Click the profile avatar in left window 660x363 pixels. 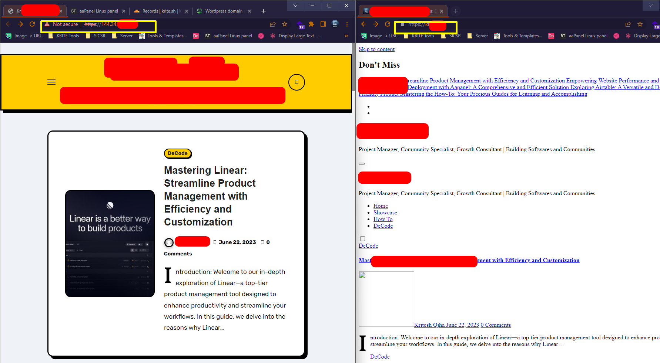click(335, 24)
